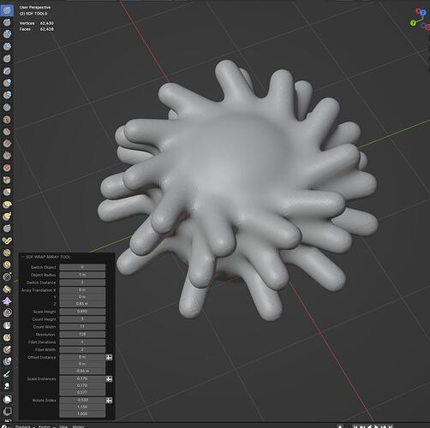
Task: Snap view to green Y axis gizmo
Action: [x=413, y=23]
